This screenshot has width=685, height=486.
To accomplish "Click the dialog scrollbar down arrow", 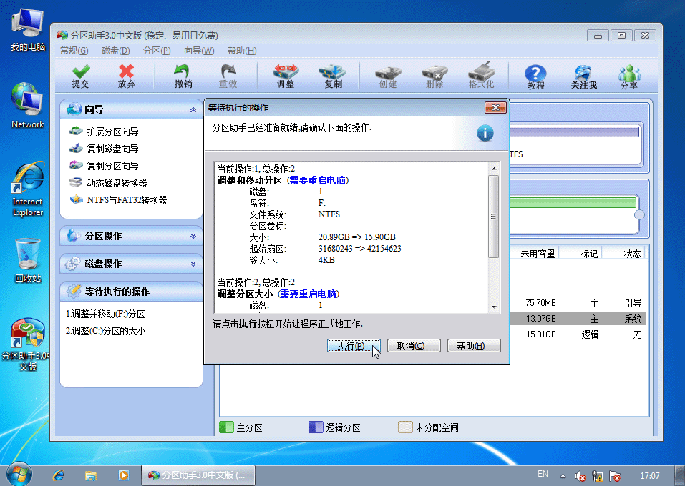I will click(492, 306).
